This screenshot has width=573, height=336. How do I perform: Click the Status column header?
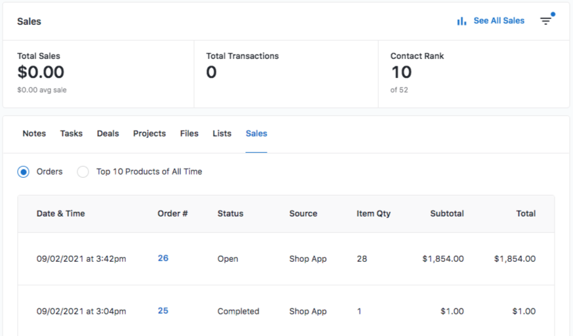pyautogui.click(x=230, y=213)
